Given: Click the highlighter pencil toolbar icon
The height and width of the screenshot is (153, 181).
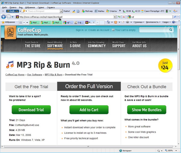Looking at the screenshot, I should (74, 11).
